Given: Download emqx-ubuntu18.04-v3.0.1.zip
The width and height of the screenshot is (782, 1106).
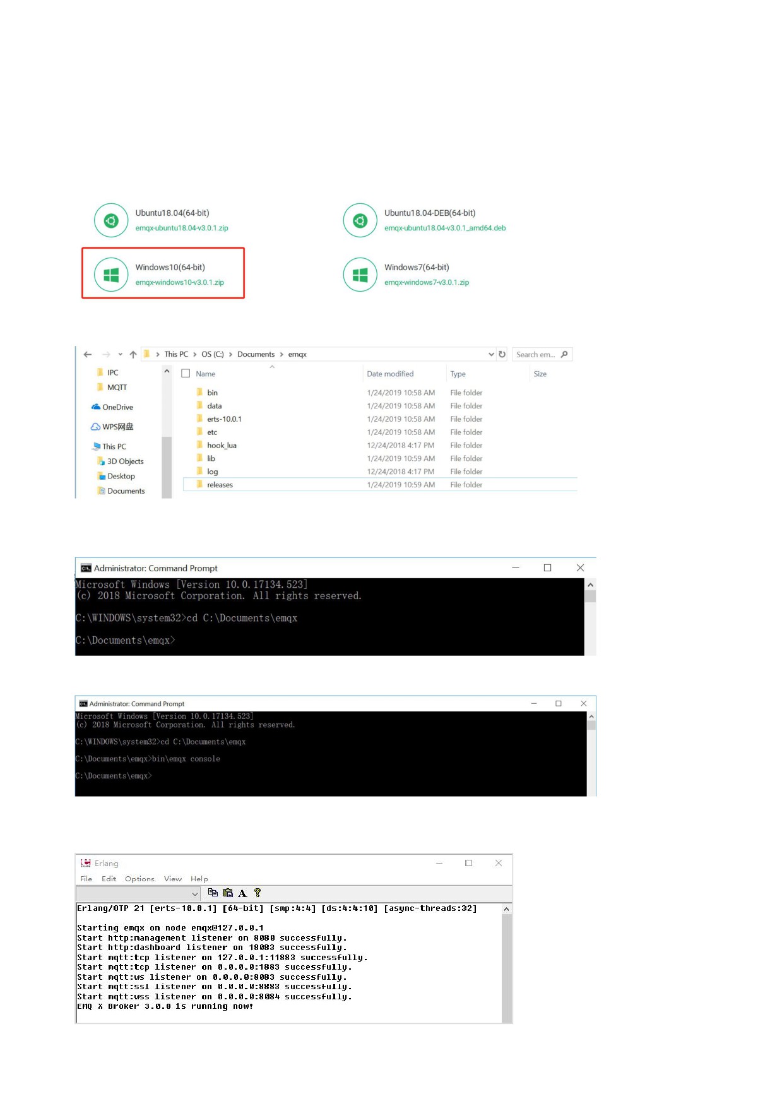Looking at the screenshot, I should pyautogui.click(x=182, y=228).
